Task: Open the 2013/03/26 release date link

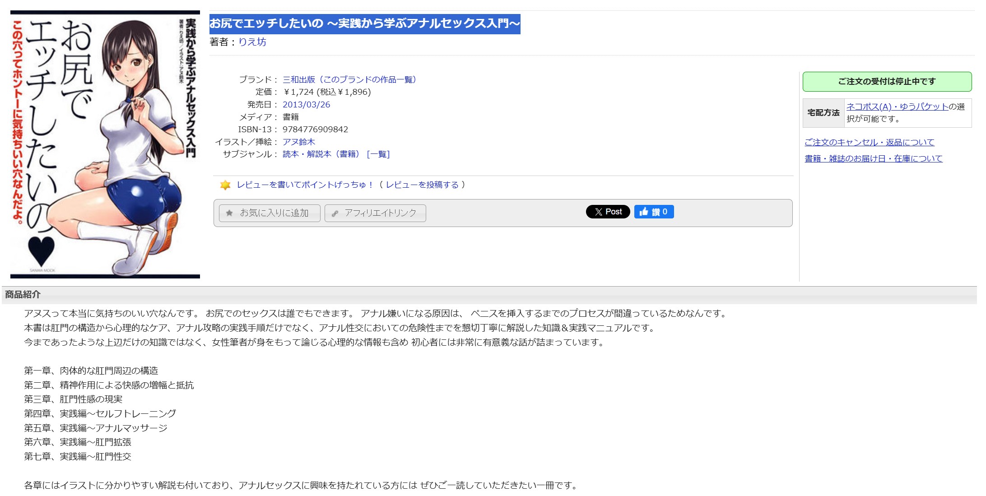Action: pos(306,104)
